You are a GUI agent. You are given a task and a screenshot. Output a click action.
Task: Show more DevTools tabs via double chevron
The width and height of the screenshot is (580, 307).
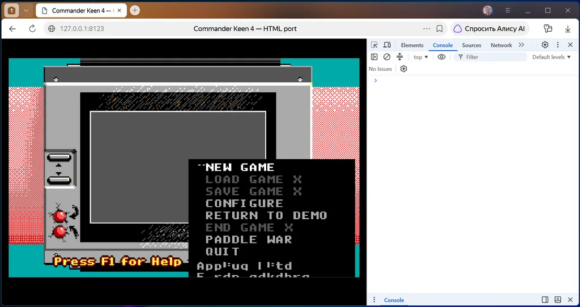click(x=522, y=45)
